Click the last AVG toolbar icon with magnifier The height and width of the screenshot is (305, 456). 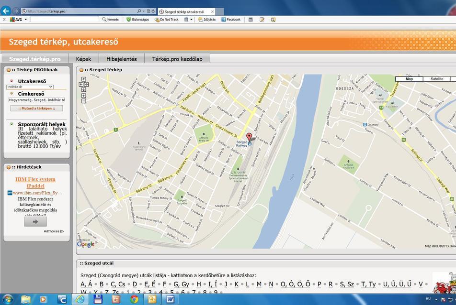point(273,20)
